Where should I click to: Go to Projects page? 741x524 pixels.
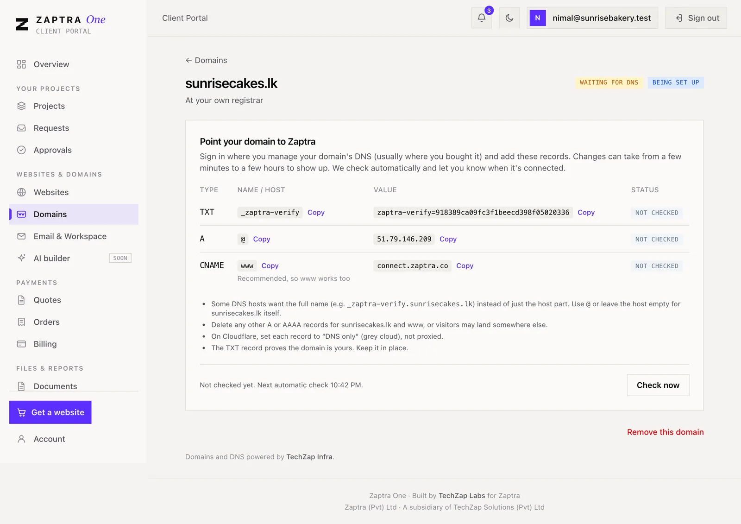coord(74,106)
